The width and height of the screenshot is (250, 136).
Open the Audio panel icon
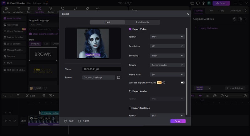pos(50,10)
